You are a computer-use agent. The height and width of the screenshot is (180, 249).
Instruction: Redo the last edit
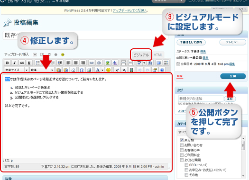pyautogui.click(x=147, y=70)
